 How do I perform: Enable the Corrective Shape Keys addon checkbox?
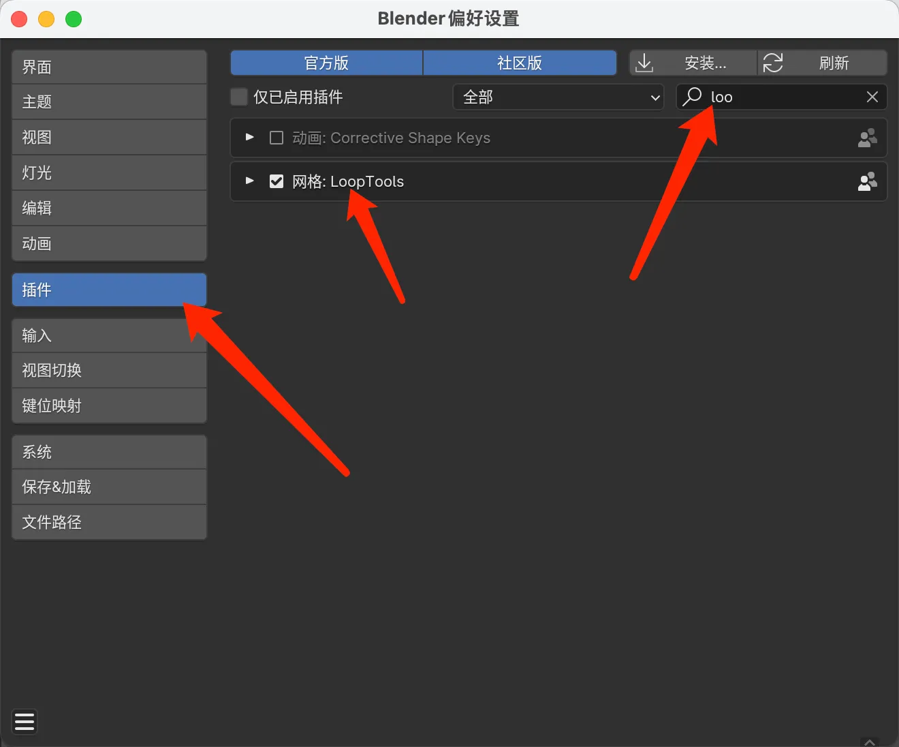[277, 138]
